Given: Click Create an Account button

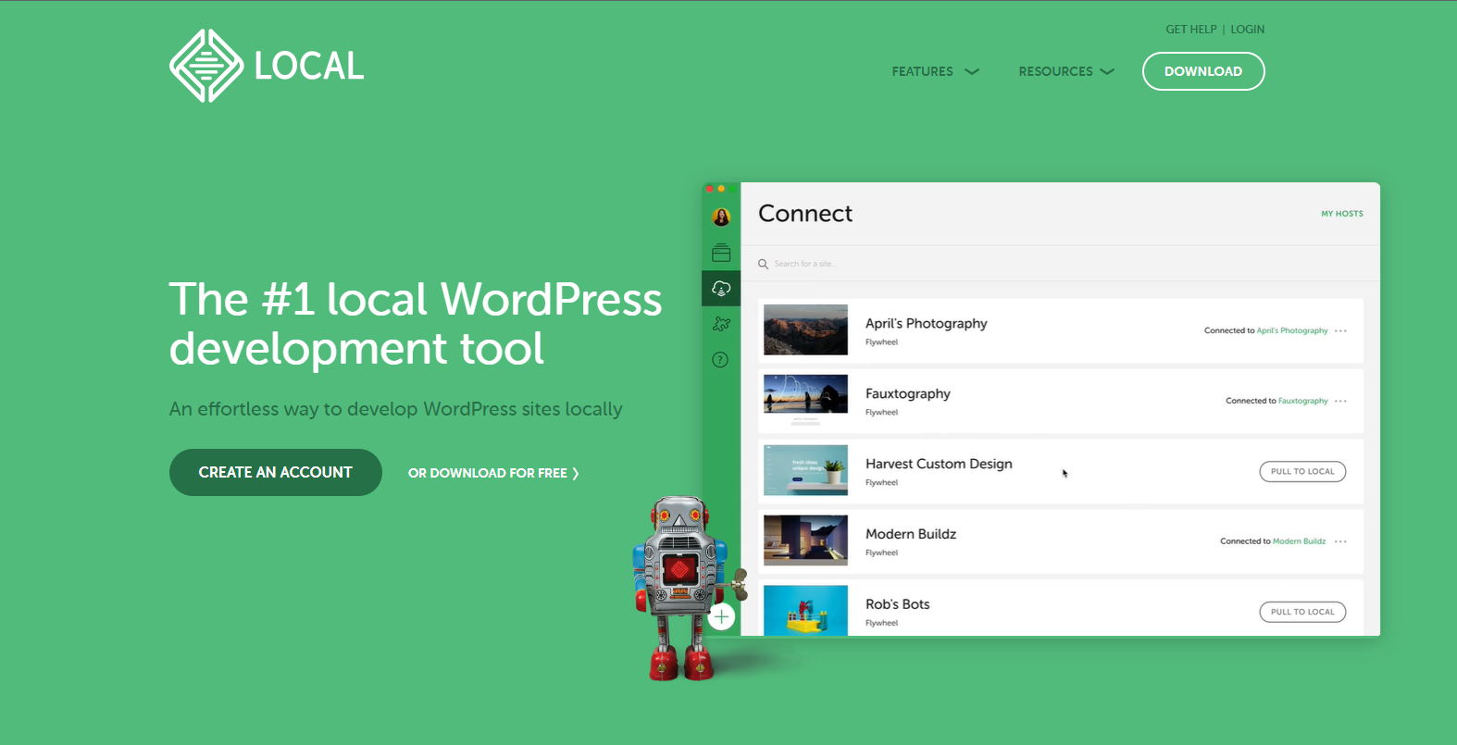Looking at the screenshot, I should point(276,472).
